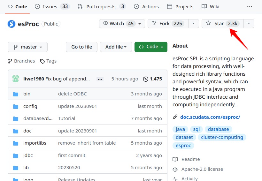Open the 'delete ODBC' commit message
The width and height of the screenshot is (262, 181).
[72, 94]
